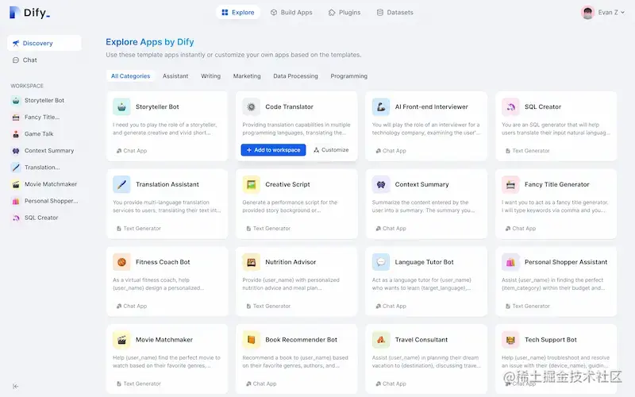Viewport: 635px width, 397px height.
Task: Open Movie Matchmaker in workspace list
Action: [44, 184]
